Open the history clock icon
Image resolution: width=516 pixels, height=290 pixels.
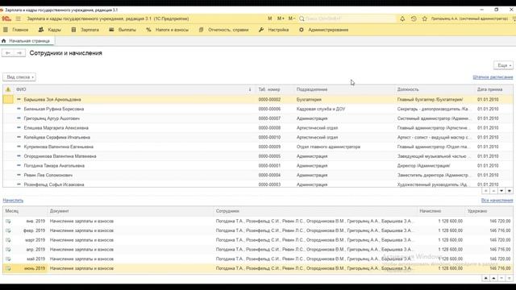click(x=414, y=19)
